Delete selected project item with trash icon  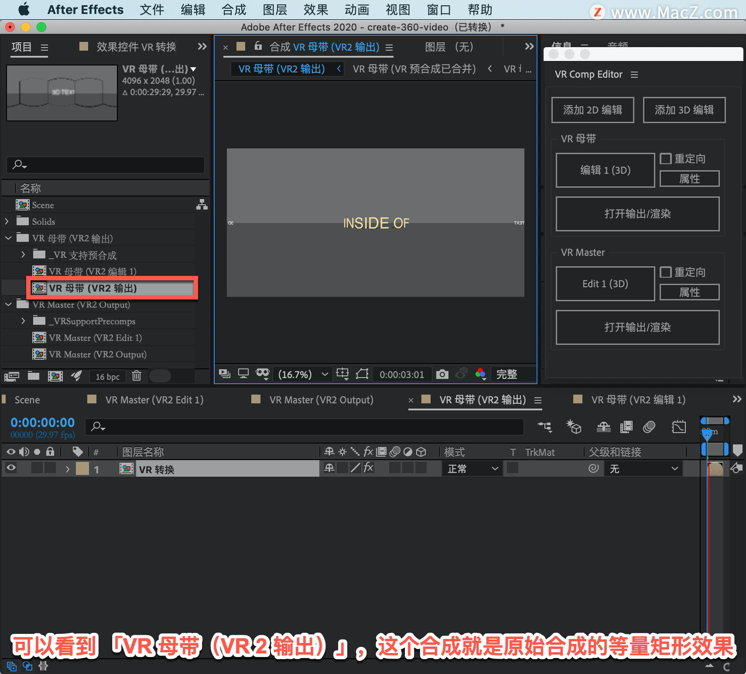click(137, 375)
